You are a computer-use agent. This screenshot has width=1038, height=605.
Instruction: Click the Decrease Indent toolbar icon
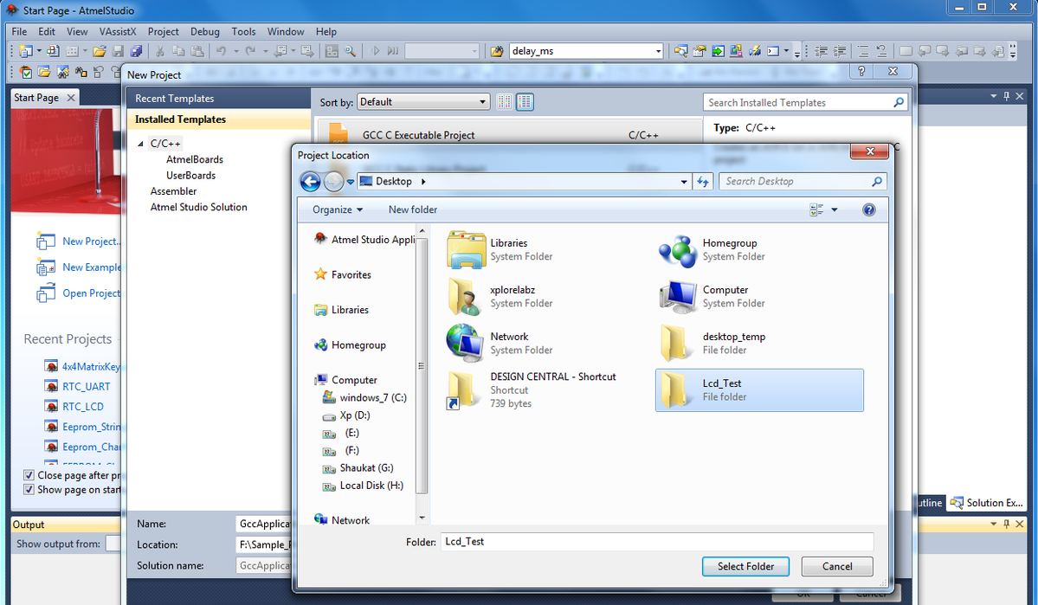[821, 51]
